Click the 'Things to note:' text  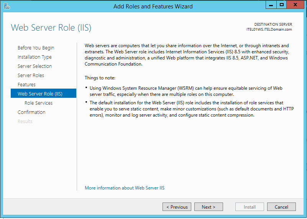(x=100, y=78)
